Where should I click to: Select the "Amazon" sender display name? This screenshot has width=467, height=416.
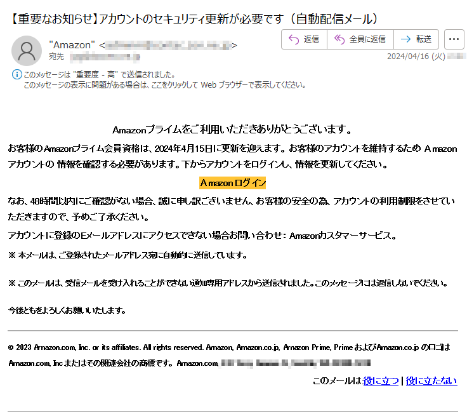click(x=72, y=45)
